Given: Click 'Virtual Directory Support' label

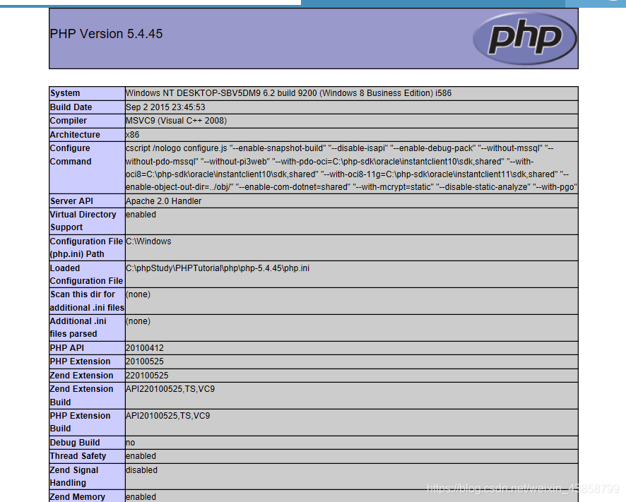Looking at the screenshot, I should (83, 221).
